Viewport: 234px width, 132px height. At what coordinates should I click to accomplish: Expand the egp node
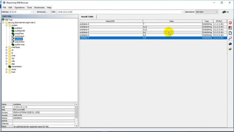tap(7, 64)
